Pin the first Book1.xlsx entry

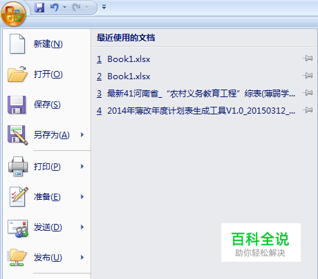pyautogui.click(x=308, y=59)
